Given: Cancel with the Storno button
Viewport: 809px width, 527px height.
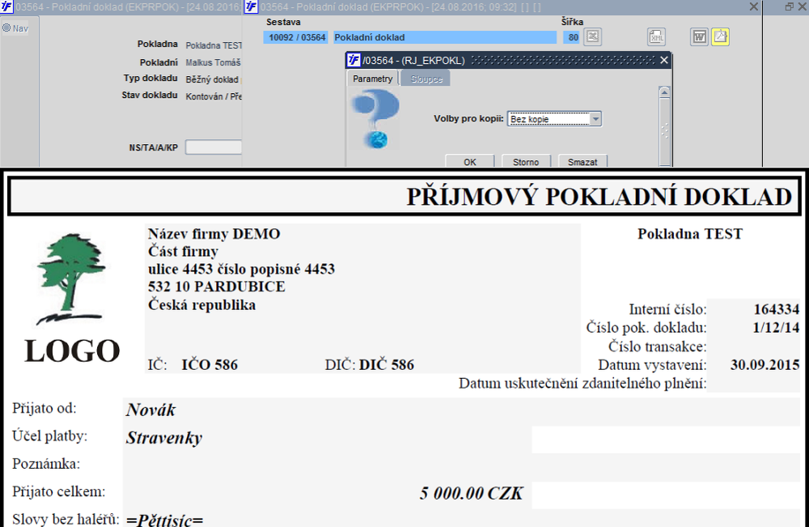Looking at the screenshot, I should click(526, 162).
